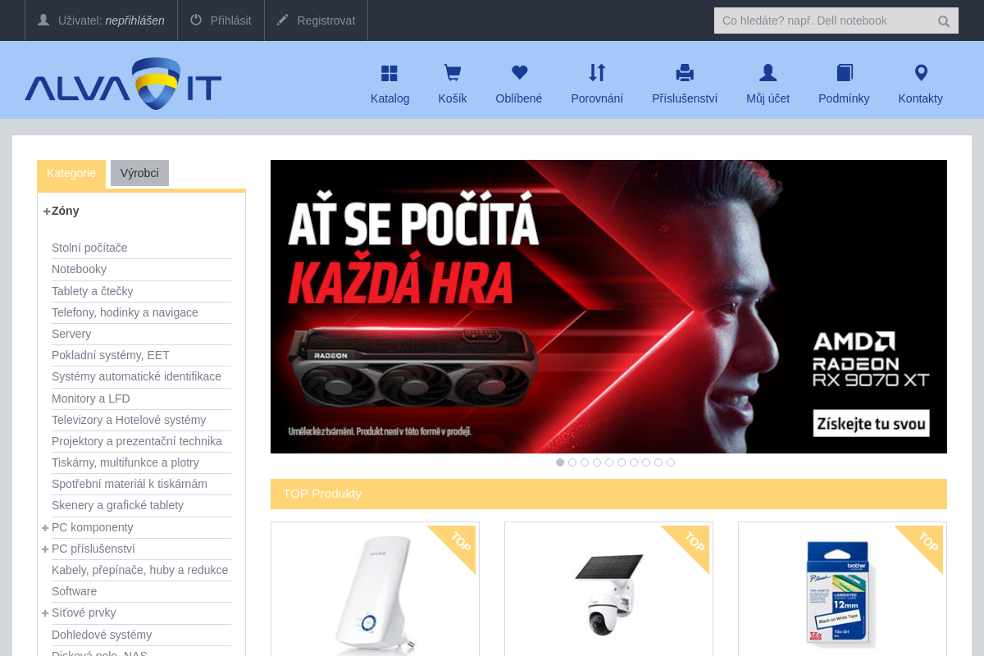
Task: Open the Registrovat link
Action: click(x=316, y=20)
